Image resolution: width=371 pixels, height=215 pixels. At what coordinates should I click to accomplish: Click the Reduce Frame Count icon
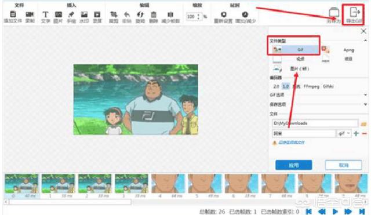(170, 14)
